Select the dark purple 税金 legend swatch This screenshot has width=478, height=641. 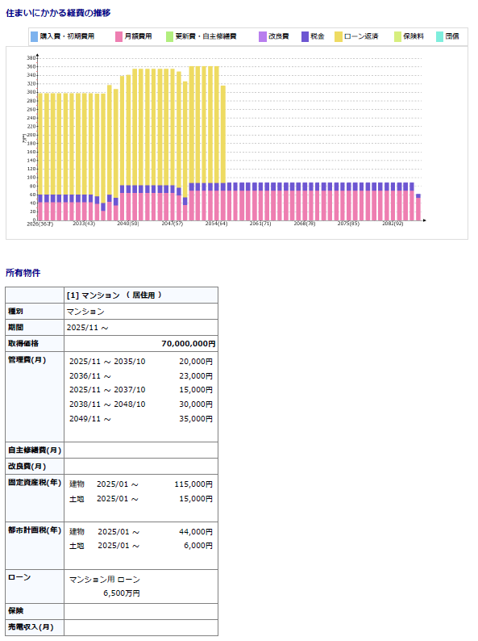(305, 37)
